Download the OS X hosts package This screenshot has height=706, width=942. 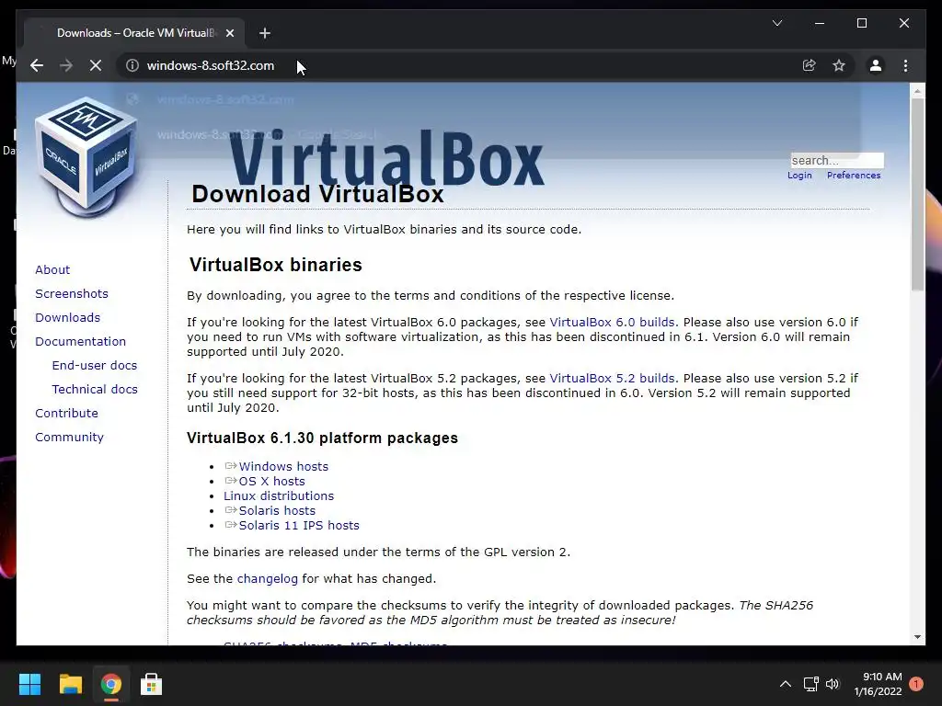[271, 482]
